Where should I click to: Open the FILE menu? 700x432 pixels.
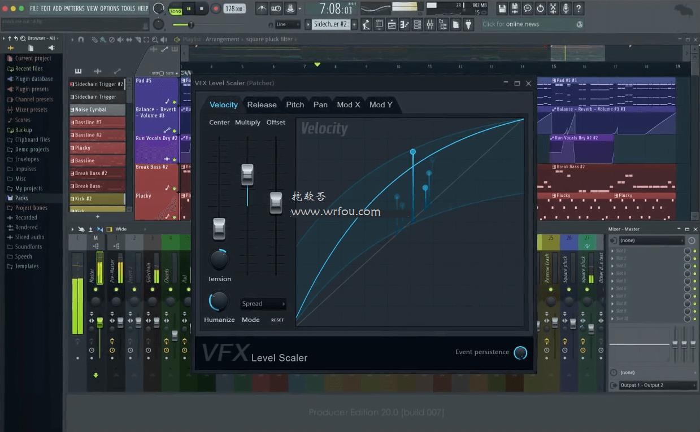tap(34, 8)
